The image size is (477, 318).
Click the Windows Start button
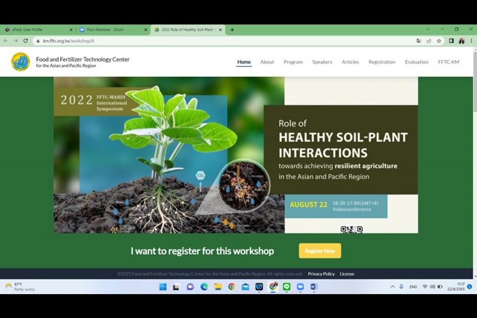[x=163, y=287]
